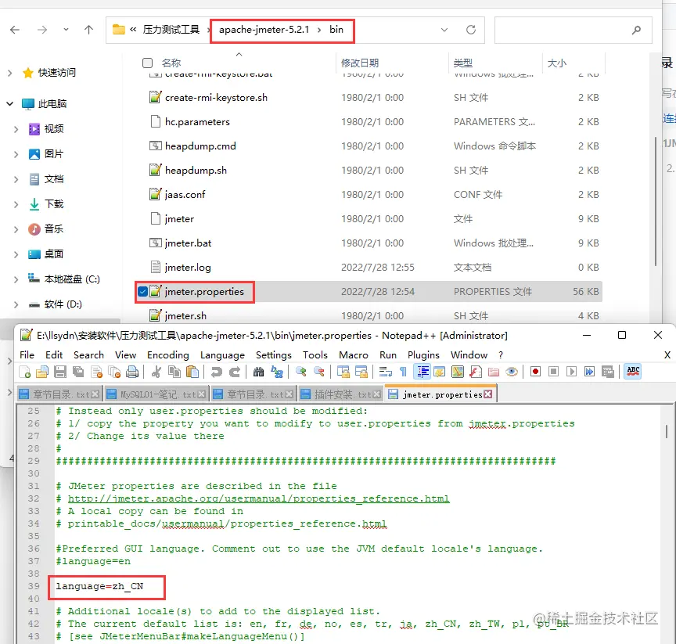Uncheck the jmeter.properties file checkbox
Image resolution: width=676 pixels, height=644 pixels.
click(142, 292)
